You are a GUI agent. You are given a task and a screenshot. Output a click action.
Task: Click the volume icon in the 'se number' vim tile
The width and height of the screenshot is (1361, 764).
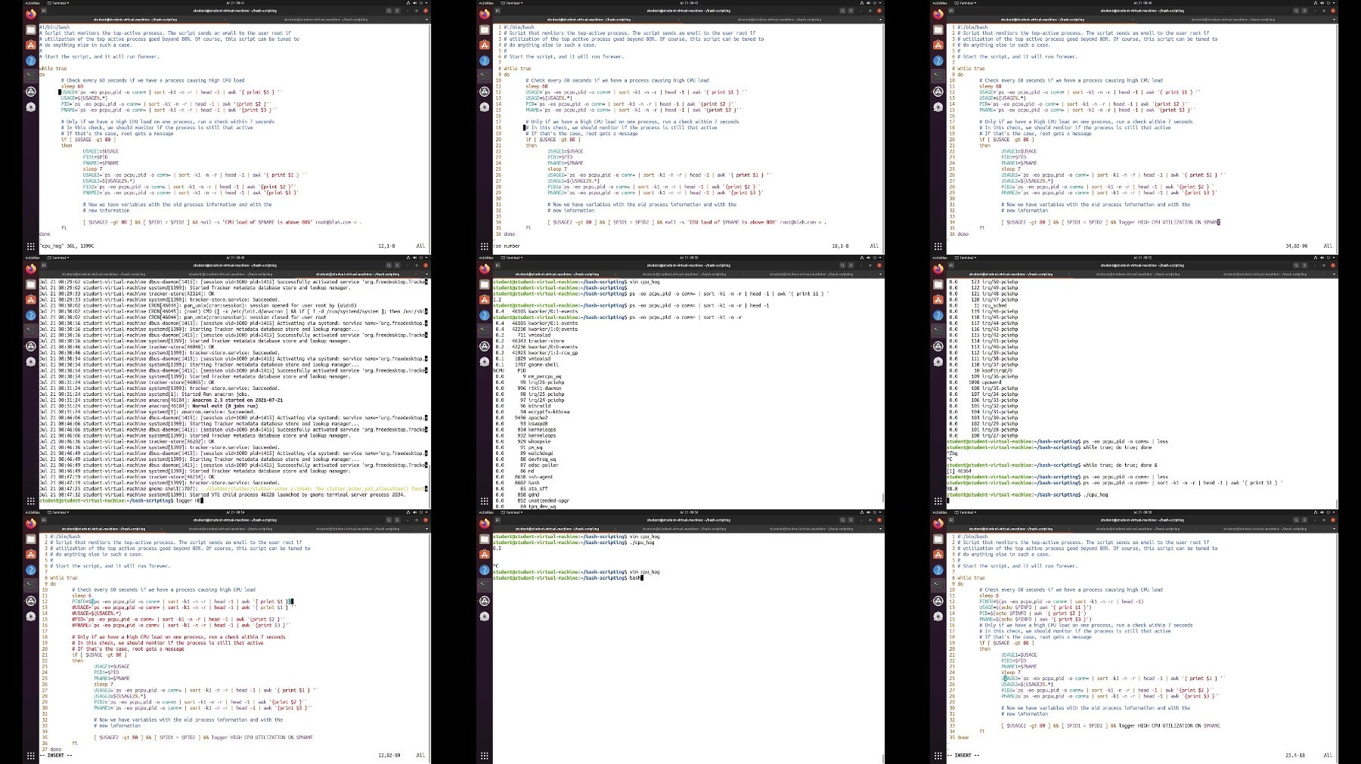tap(868, 3)
